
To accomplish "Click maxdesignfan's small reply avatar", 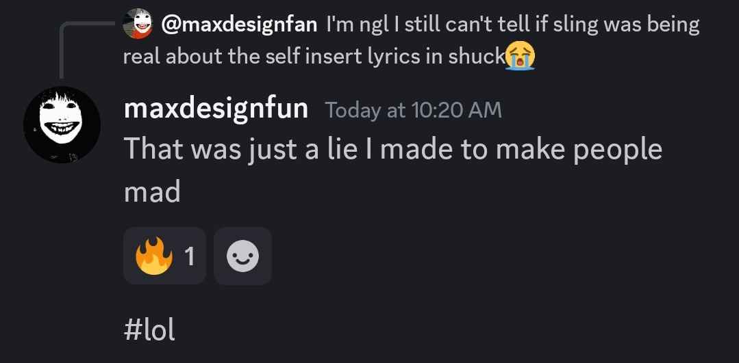I will pyautogui.click(x=137, y=25).
